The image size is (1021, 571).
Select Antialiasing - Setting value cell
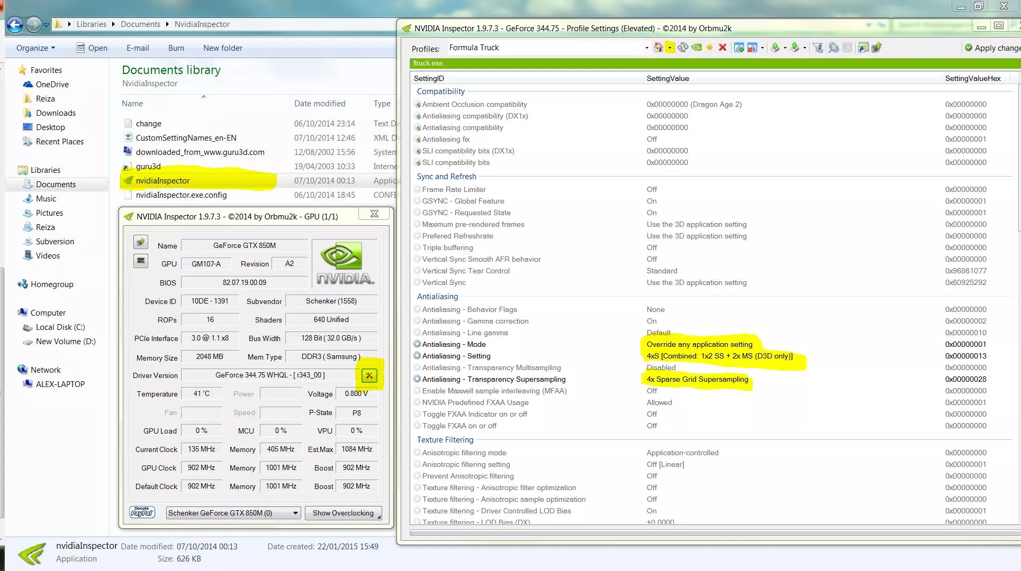pyautogui.click(x=719, y=356)
